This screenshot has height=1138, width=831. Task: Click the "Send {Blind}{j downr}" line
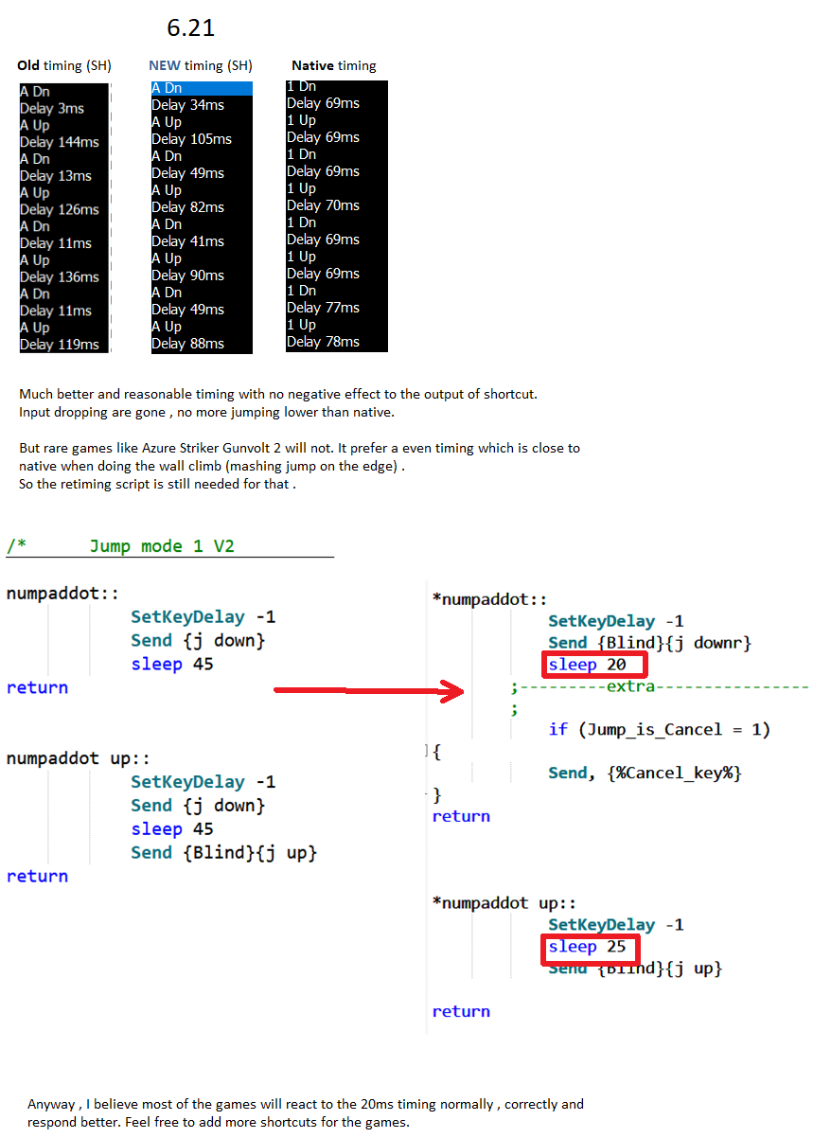click(649, 643)
